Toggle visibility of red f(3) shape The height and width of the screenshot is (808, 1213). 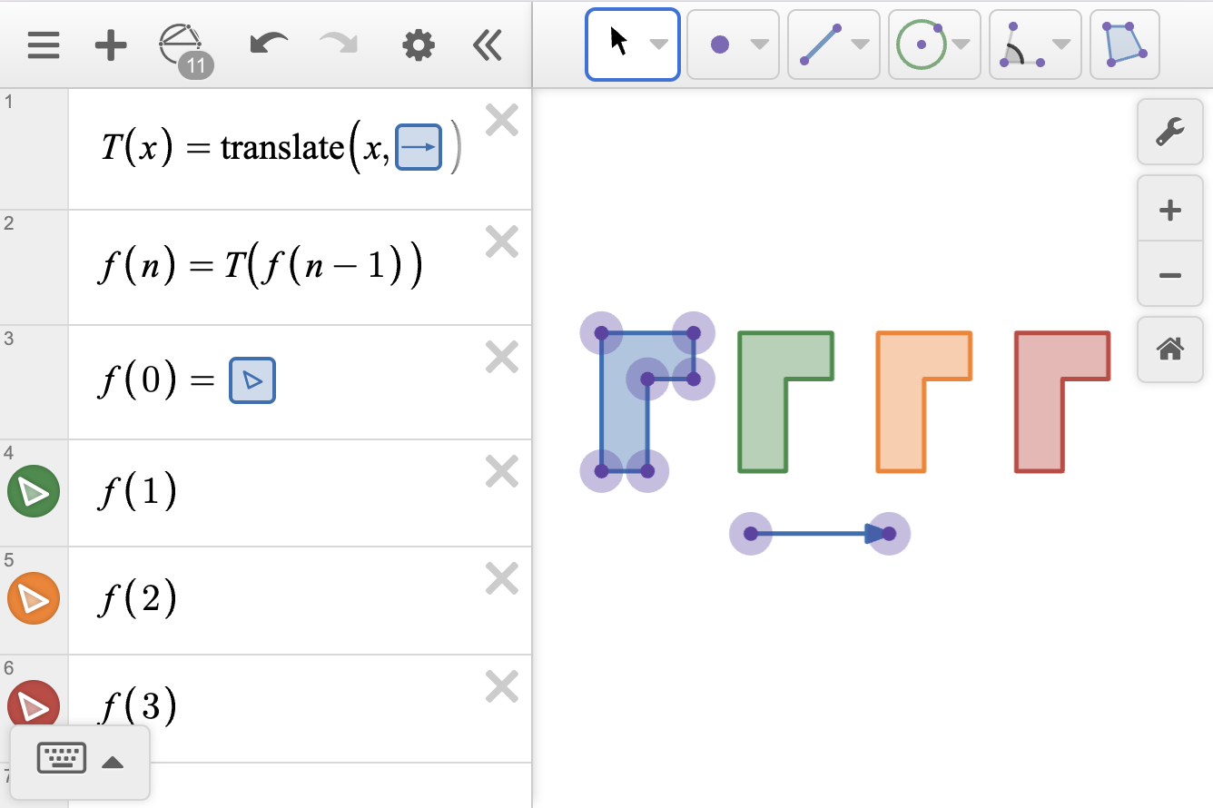(34, 705)
